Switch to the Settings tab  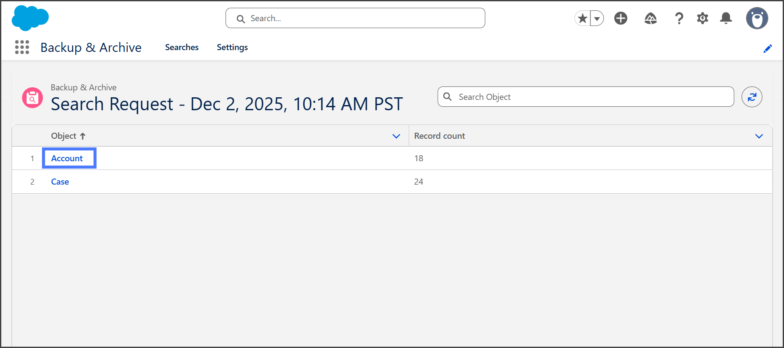232,47
